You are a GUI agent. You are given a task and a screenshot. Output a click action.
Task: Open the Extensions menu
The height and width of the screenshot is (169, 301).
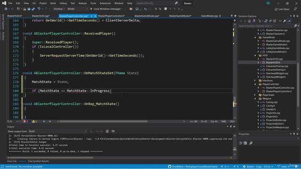pyautogui.click(x=105, y=3)
